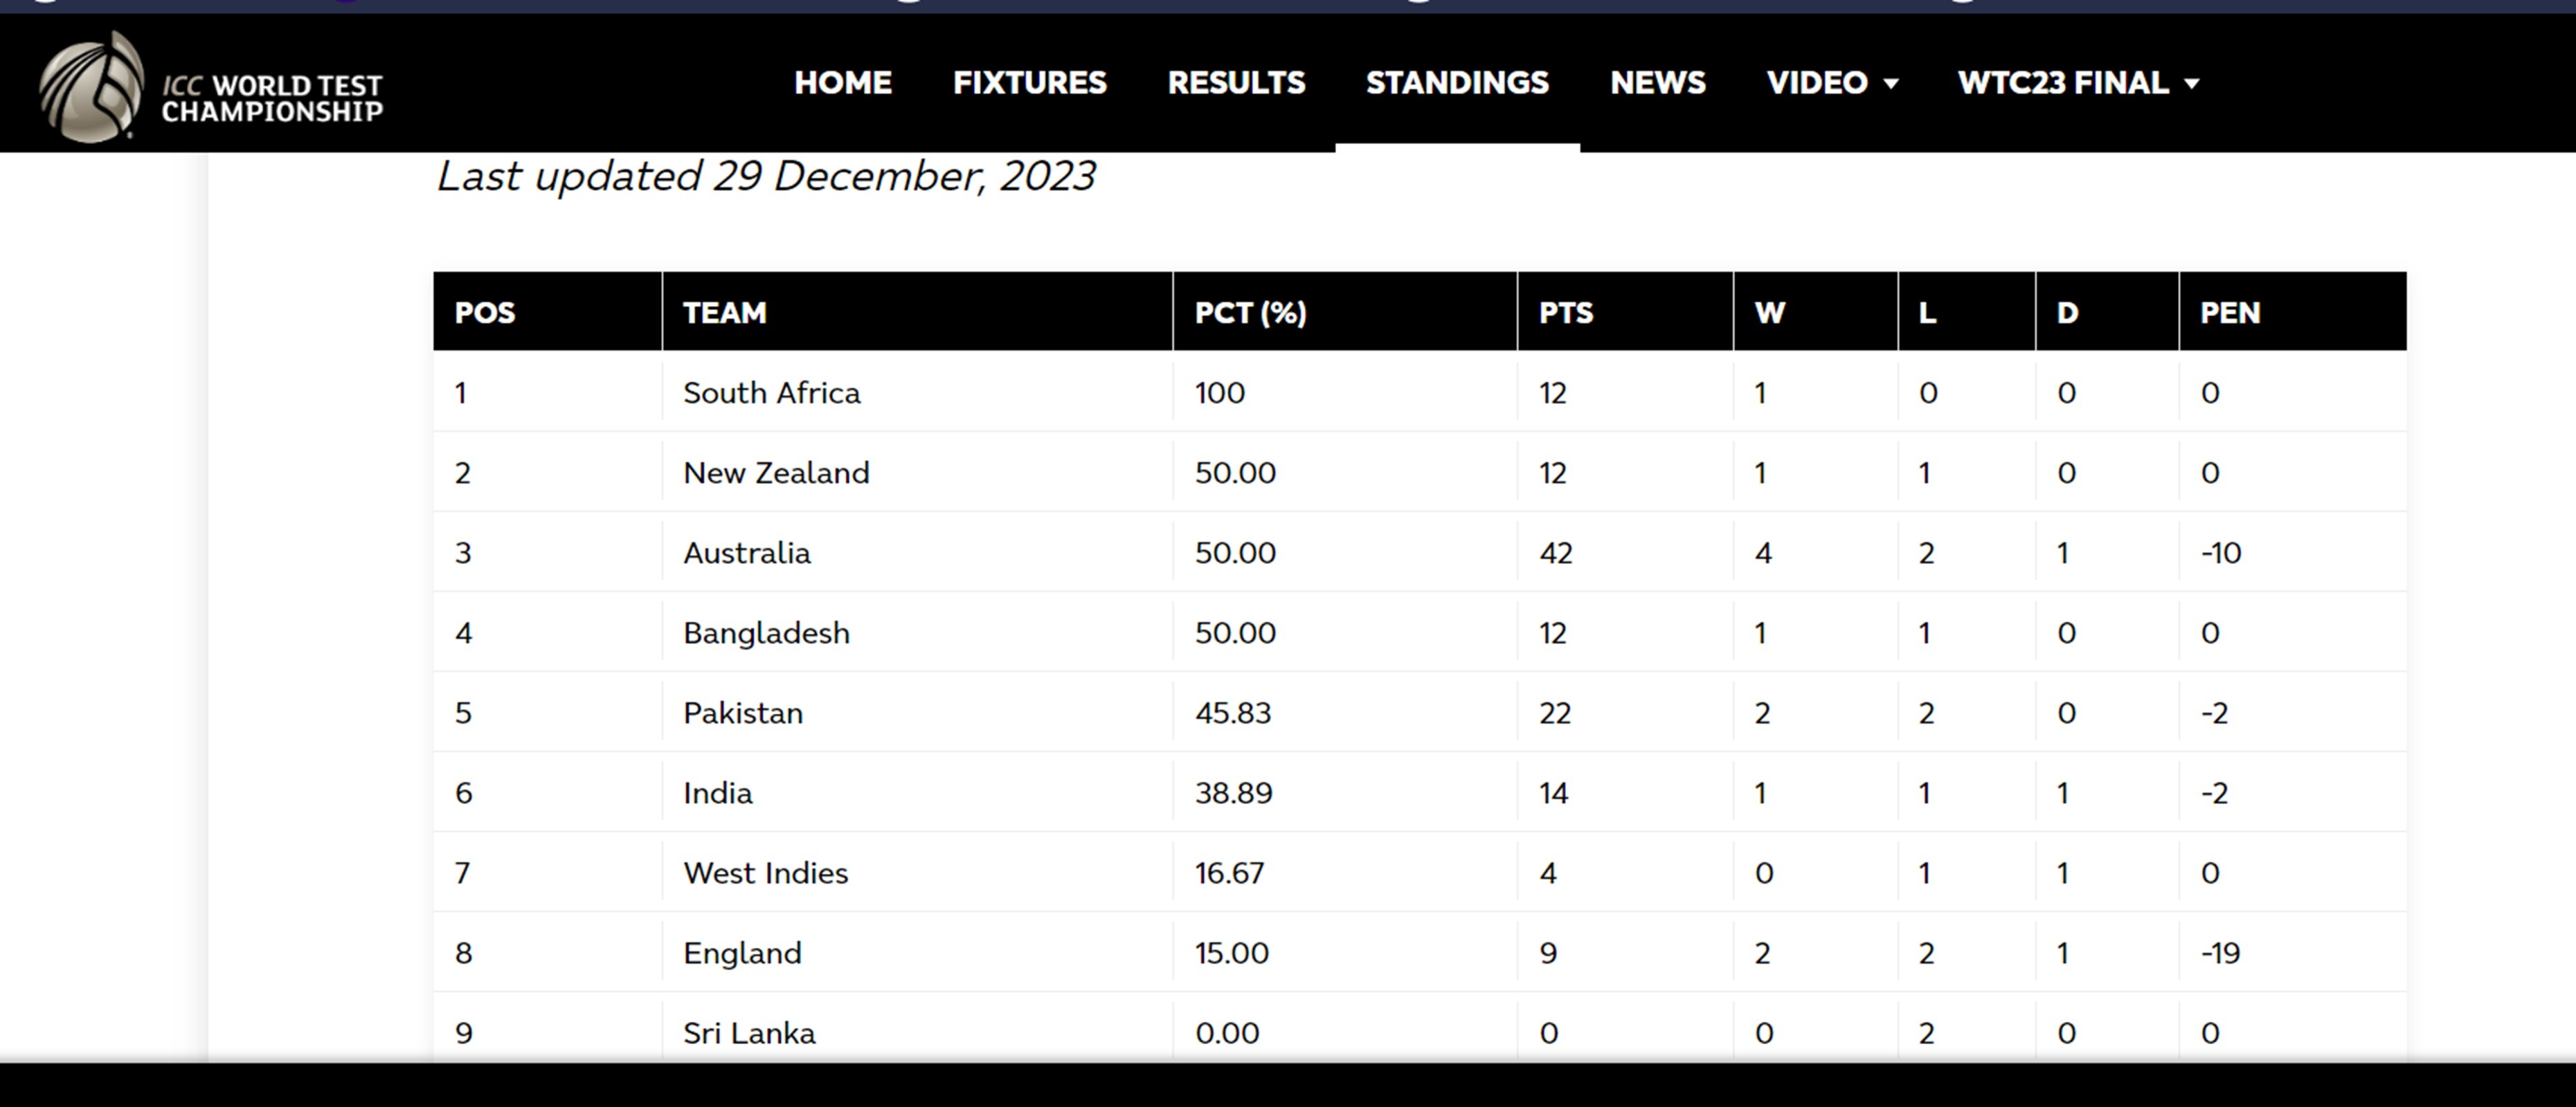Select the South Africa team row
This screenshot has height=1107, width=2576.
coord(1420,392)
